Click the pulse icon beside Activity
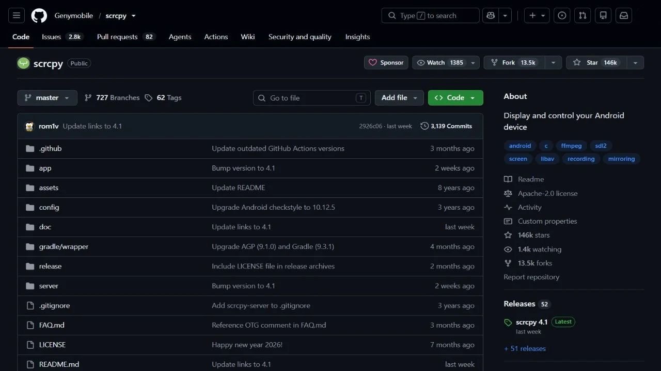 click(x=508, y=207)
